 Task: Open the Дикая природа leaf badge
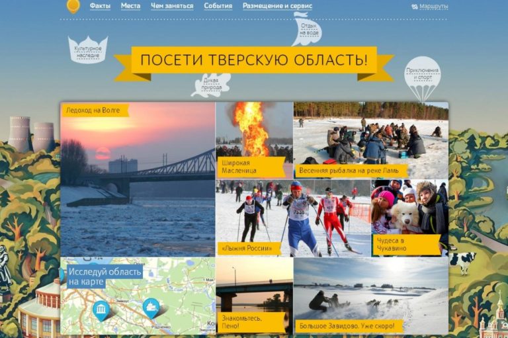pyautogui.click(x=211, y=85)
